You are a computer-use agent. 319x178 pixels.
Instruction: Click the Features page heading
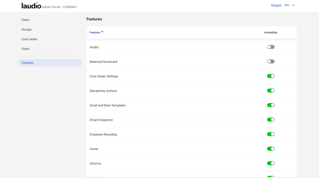(94, 19)
